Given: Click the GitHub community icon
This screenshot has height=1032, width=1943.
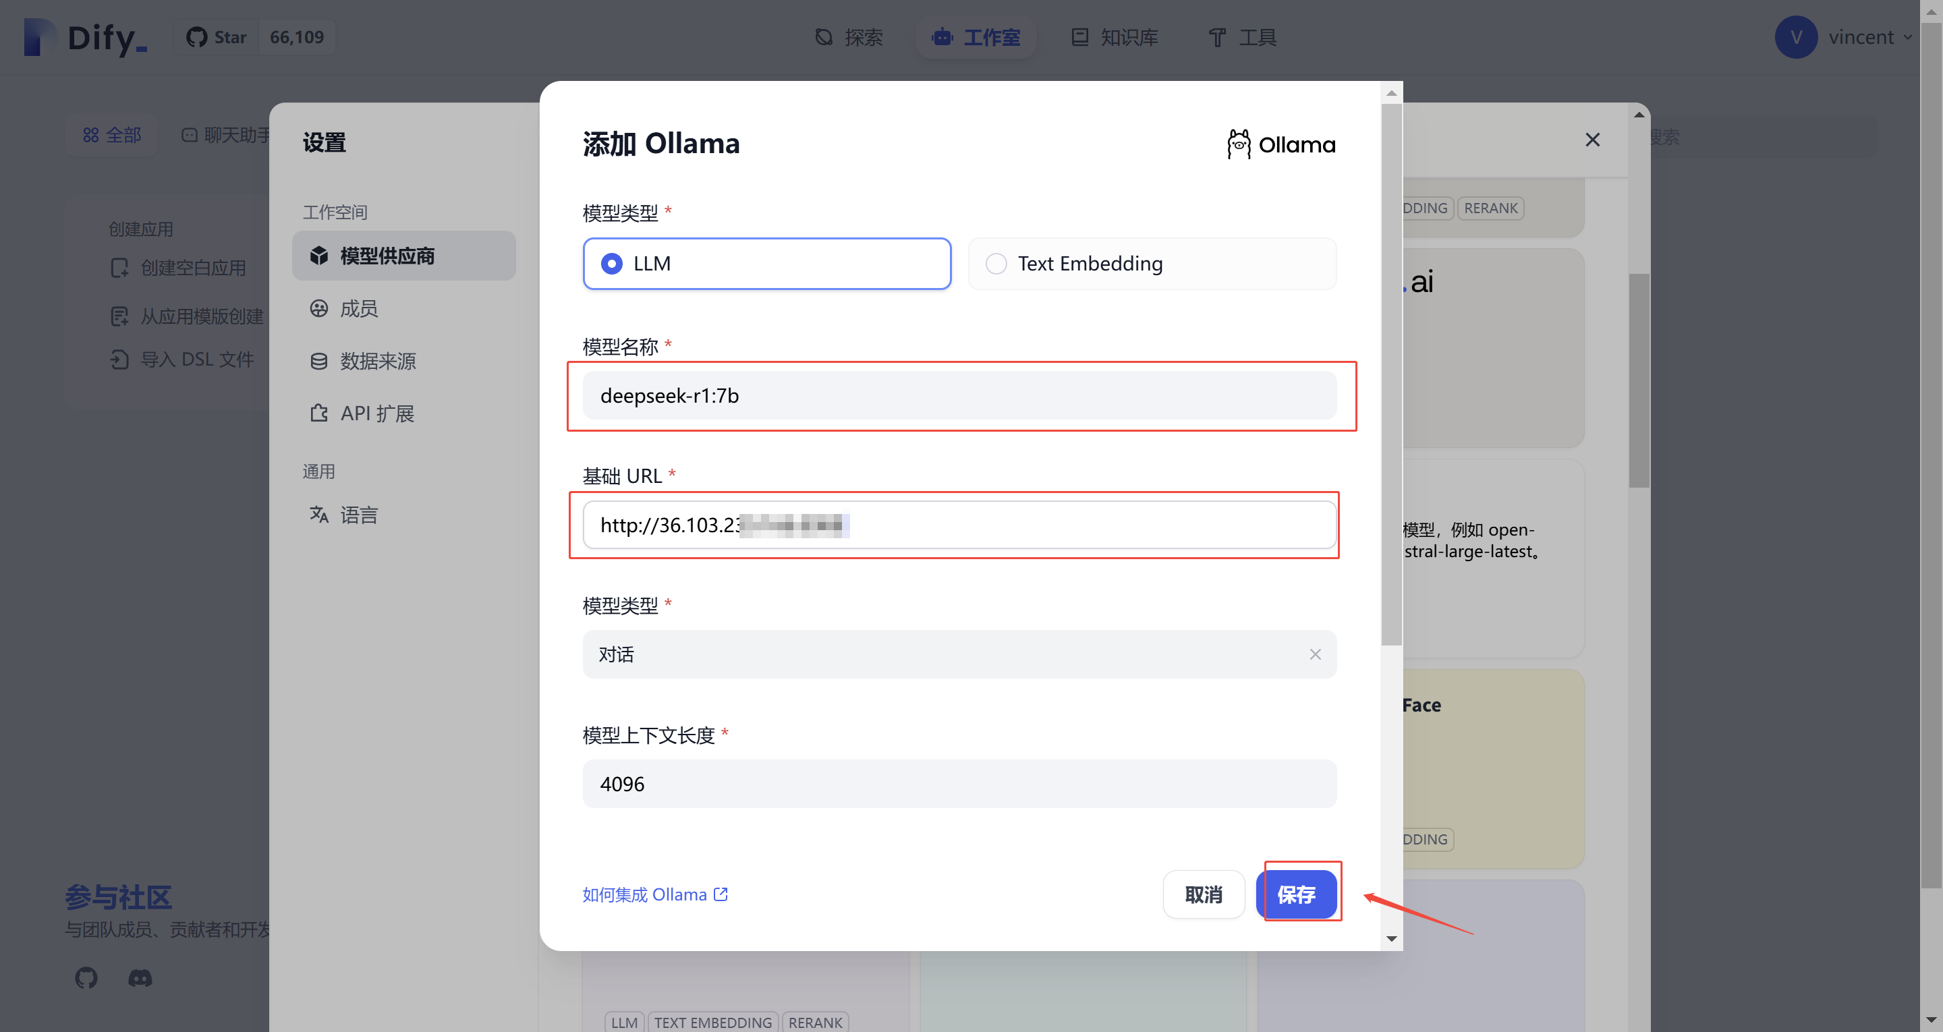Looking at the screenshot, I should (86, 979).
